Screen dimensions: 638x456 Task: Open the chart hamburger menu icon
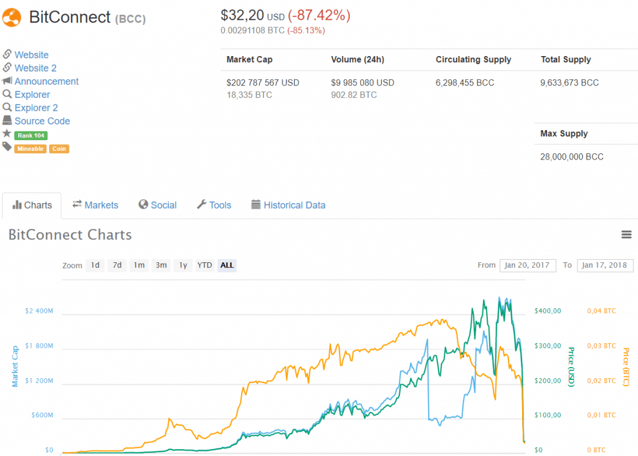click(626, 234)
